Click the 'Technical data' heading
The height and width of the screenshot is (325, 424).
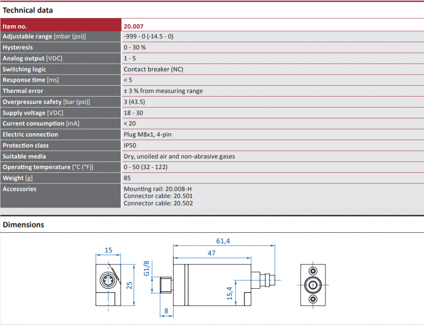(x=28, y=10)
